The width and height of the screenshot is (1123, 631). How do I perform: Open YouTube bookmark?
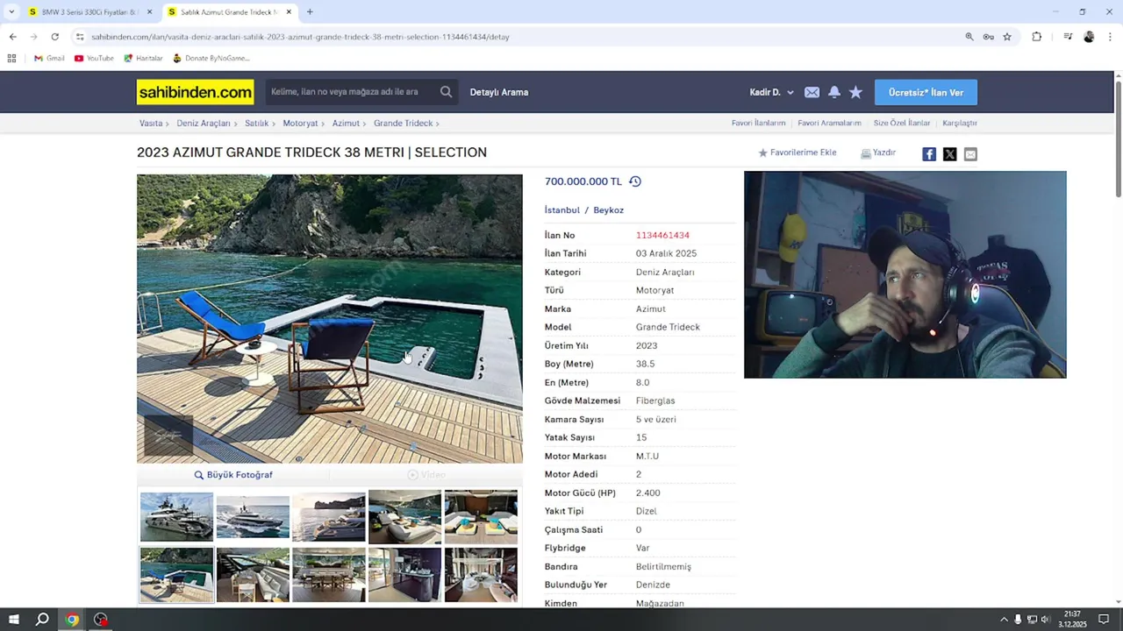click(x=94, y=58)
